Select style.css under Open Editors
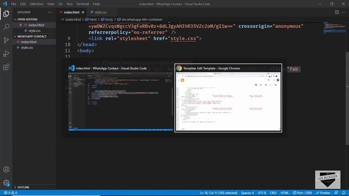The image size is (349, 196). [x=34, y=30]
